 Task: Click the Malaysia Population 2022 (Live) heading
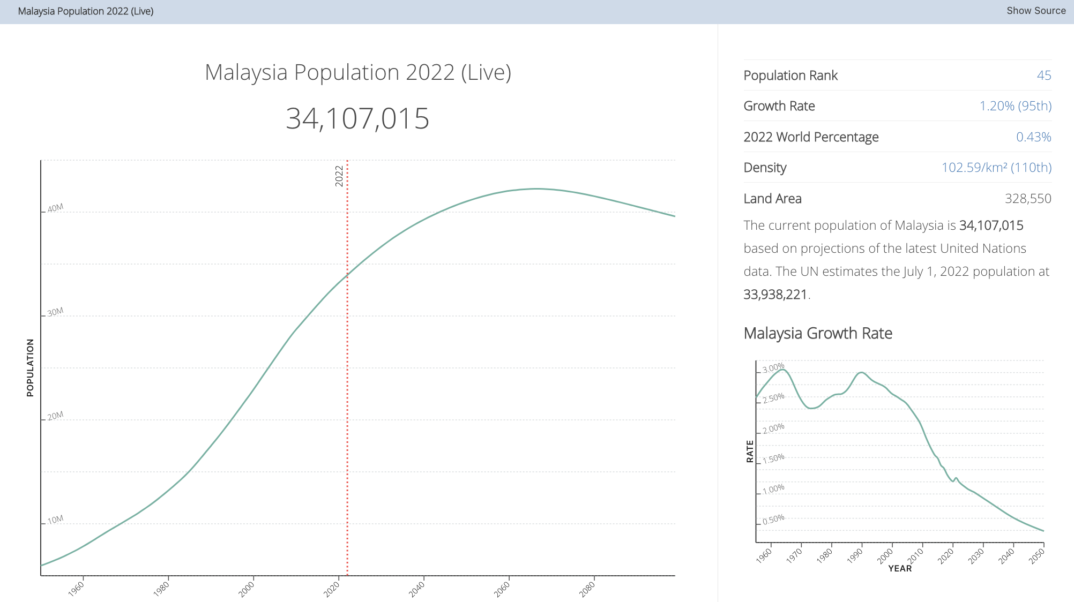(x=357, y=72)
